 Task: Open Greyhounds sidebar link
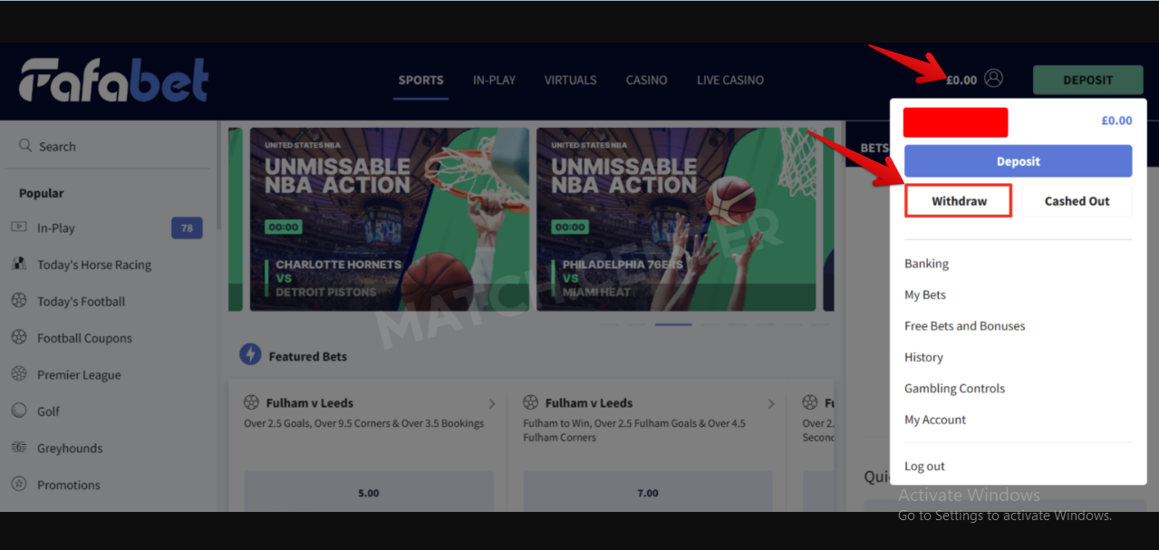click(70, 448)
